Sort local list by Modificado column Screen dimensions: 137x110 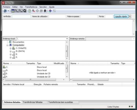(x=59, y=63)
